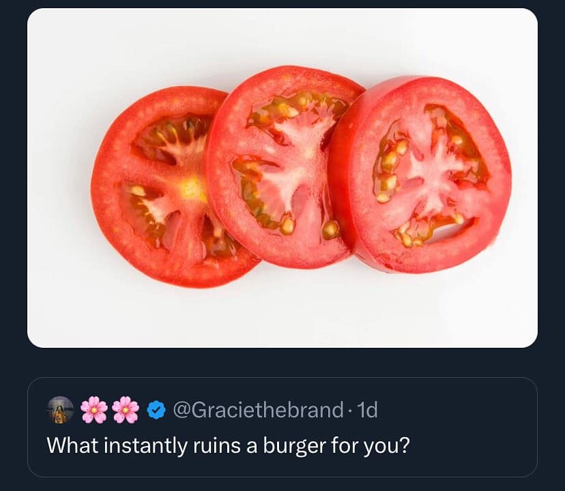Click the avatar thumbnail in the quoted tweet
This screenshot has width=565, height=491.
coord(59,410)
